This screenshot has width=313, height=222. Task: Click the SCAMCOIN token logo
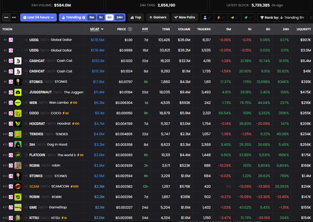pos(18,186)
